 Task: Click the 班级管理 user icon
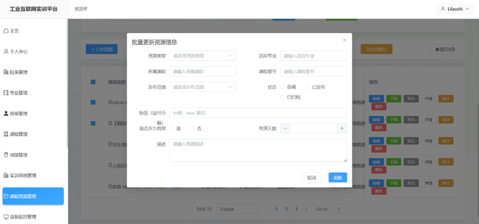pos(6,114)
